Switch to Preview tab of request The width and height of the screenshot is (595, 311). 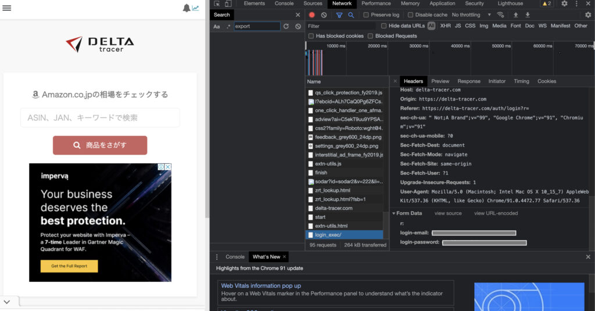pyautogui.click(x=440, y=81)
